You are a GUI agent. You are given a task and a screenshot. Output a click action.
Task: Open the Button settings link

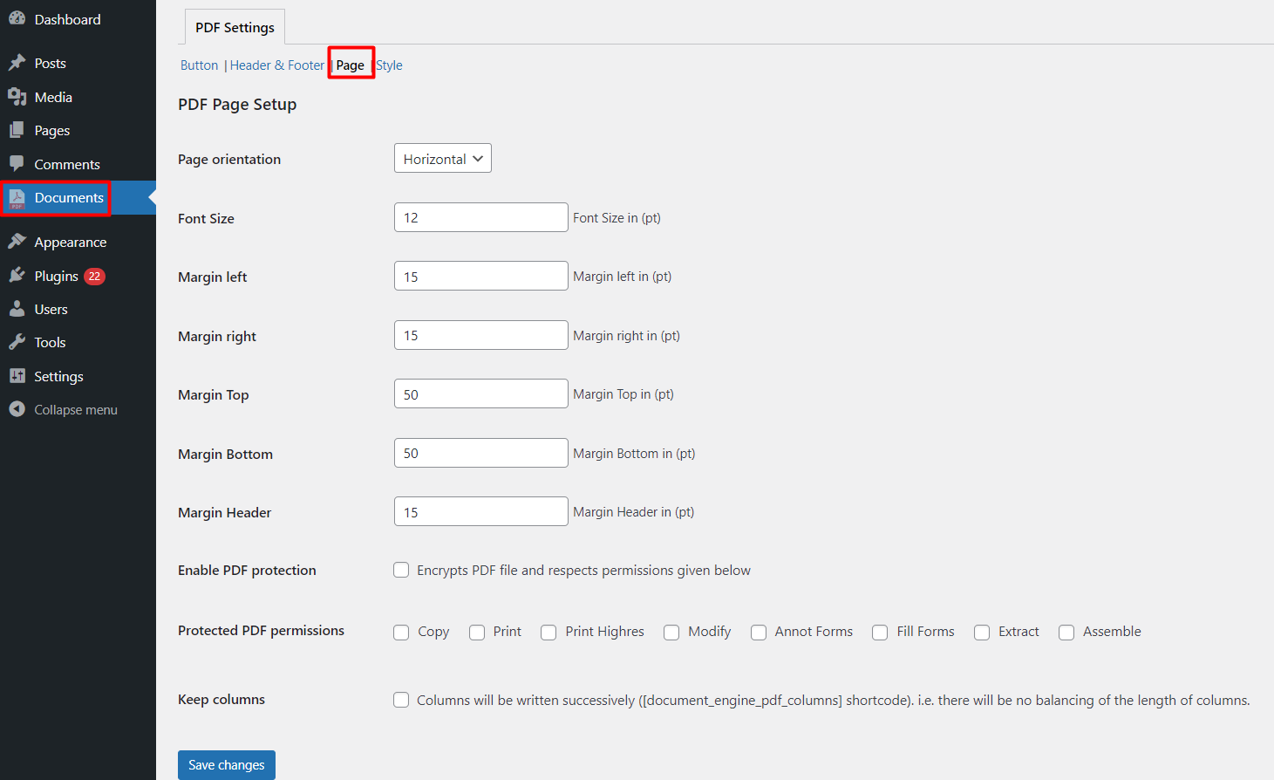[x=199, y=65]
